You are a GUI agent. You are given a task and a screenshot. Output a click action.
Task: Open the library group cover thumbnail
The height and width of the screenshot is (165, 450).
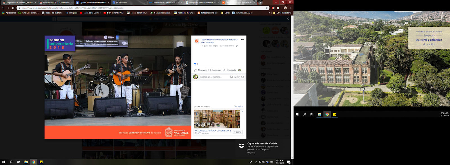[217, 119]
